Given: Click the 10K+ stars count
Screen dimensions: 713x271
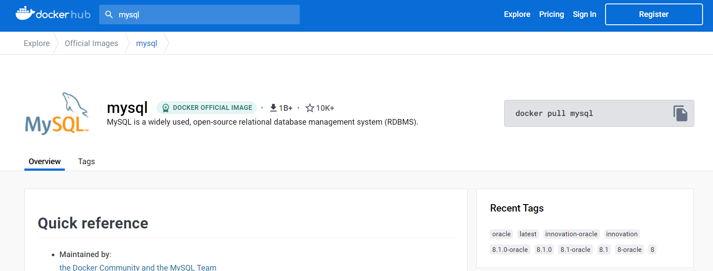Looking at the screenshot, I should [325, 108].
